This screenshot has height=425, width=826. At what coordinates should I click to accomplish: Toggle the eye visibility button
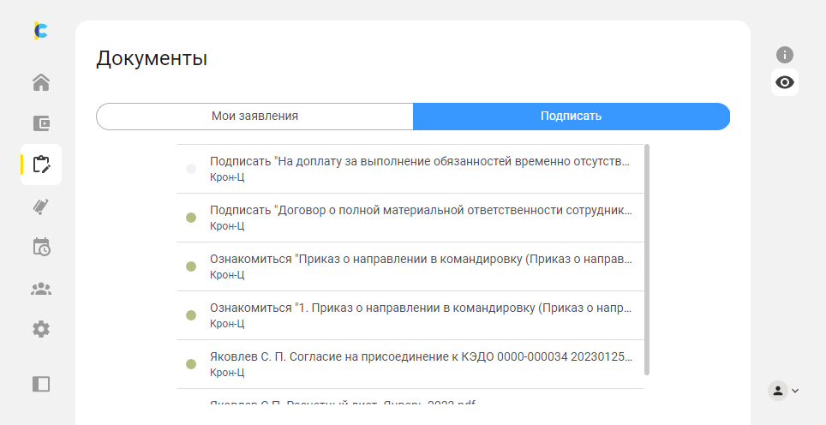point(785,82)
